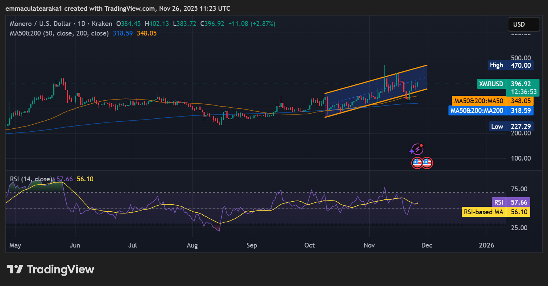Click the Dec label on the time axis
Viewport: 548px width, 286px height.
[427, 245]
